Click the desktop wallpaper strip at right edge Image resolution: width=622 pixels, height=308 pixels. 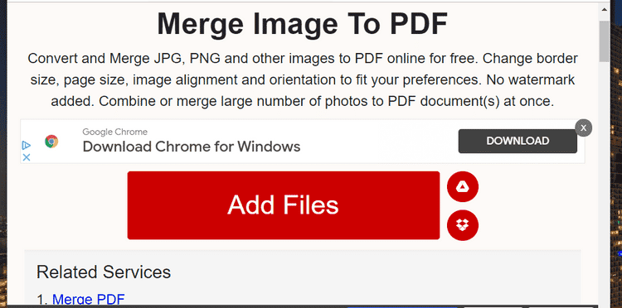click(616, 158)
